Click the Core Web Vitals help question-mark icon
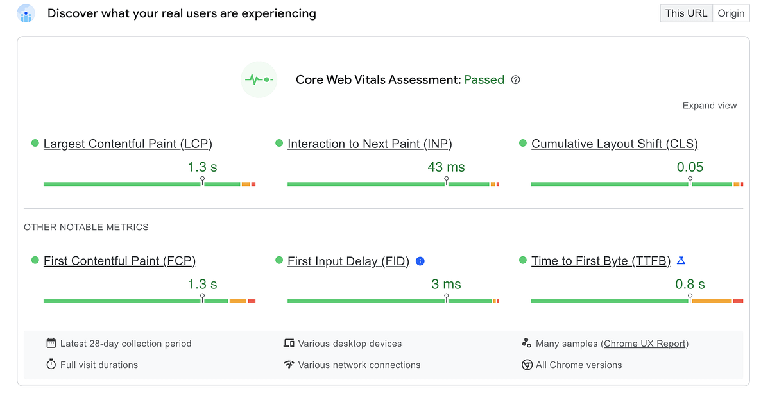Viewport: 770px width, 398px height. click(x=516, y=80)
